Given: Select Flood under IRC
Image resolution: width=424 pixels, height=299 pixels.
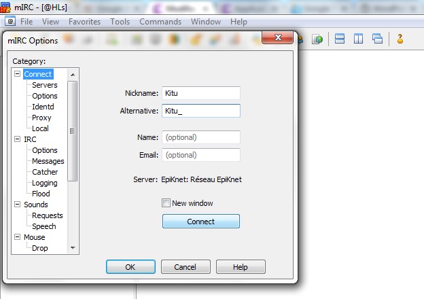Looking at the screenshot, I should (x=41, y=194).
